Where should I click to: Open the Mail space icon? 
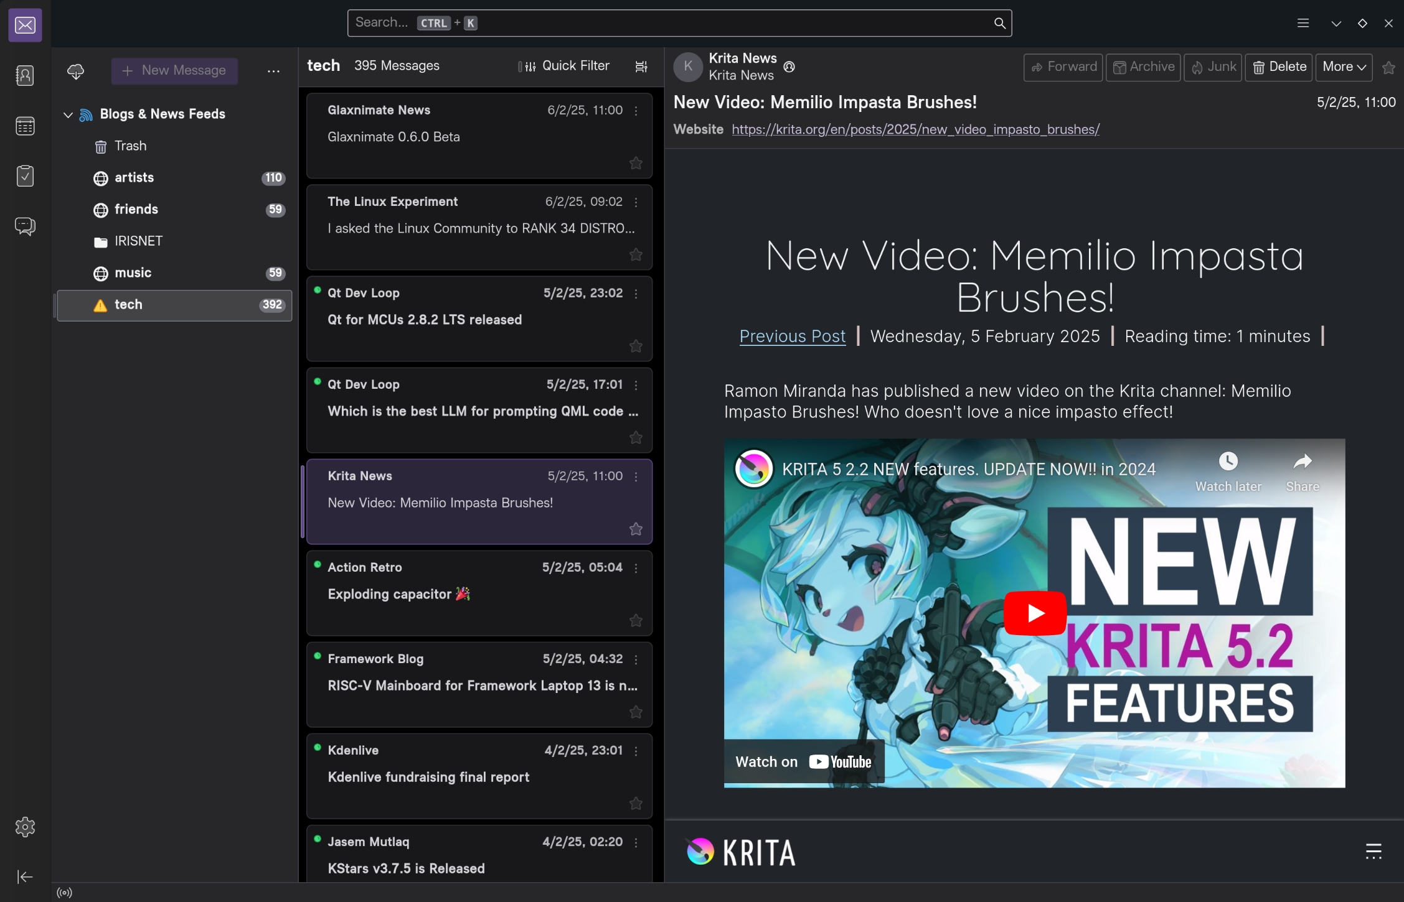coord(25,26)
